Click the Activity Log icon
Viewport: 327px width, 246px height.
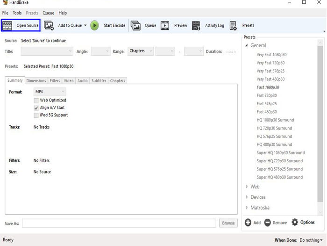[x=196, y=25]
